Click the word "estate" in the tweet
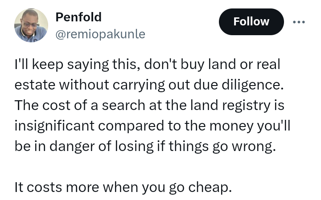This screenshot has width=321, height=200. pyautogui.click(x=35, y=85)
